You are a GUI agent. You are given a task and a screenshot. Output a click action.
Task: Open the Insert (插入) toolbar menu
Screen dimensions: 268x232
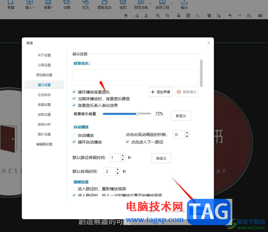coord(30,5)
